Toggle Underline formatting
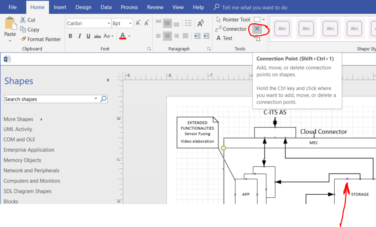Screen dimensions: 376x227 coord(88,36)
